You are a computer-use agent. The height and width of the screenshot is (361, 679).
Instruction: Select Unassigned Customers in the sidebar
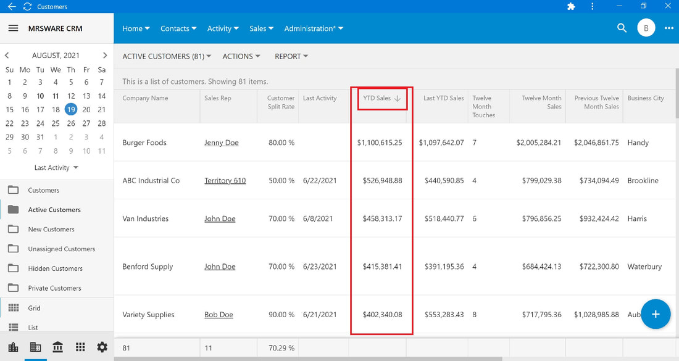[x=62, y=249]
